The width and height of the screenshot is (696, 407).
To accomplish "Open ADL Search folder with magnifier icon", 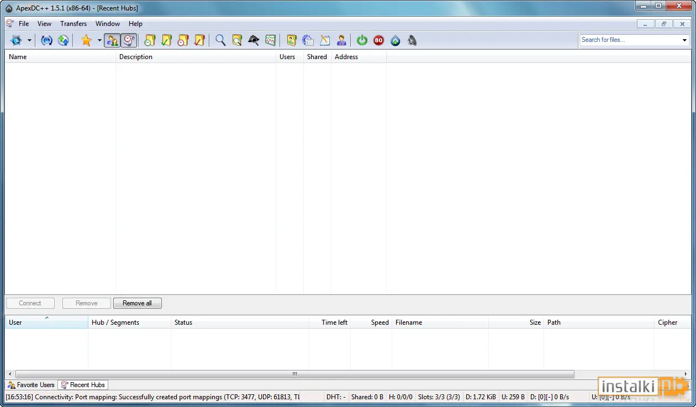I will coord(237,40).
